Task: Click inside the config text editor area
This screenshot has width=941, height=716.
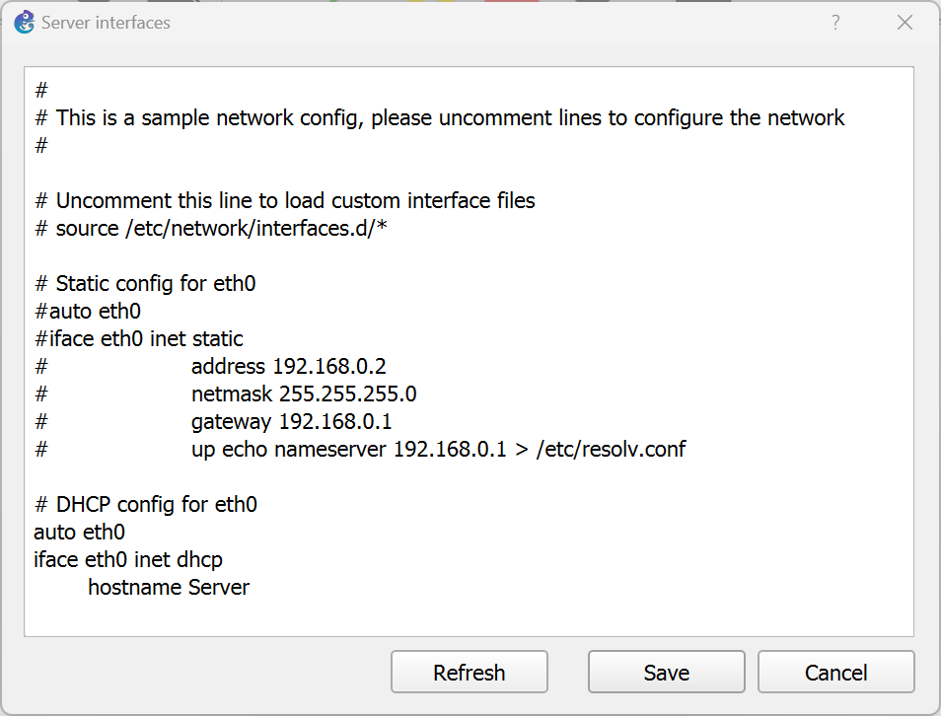Action: (469, 345)
